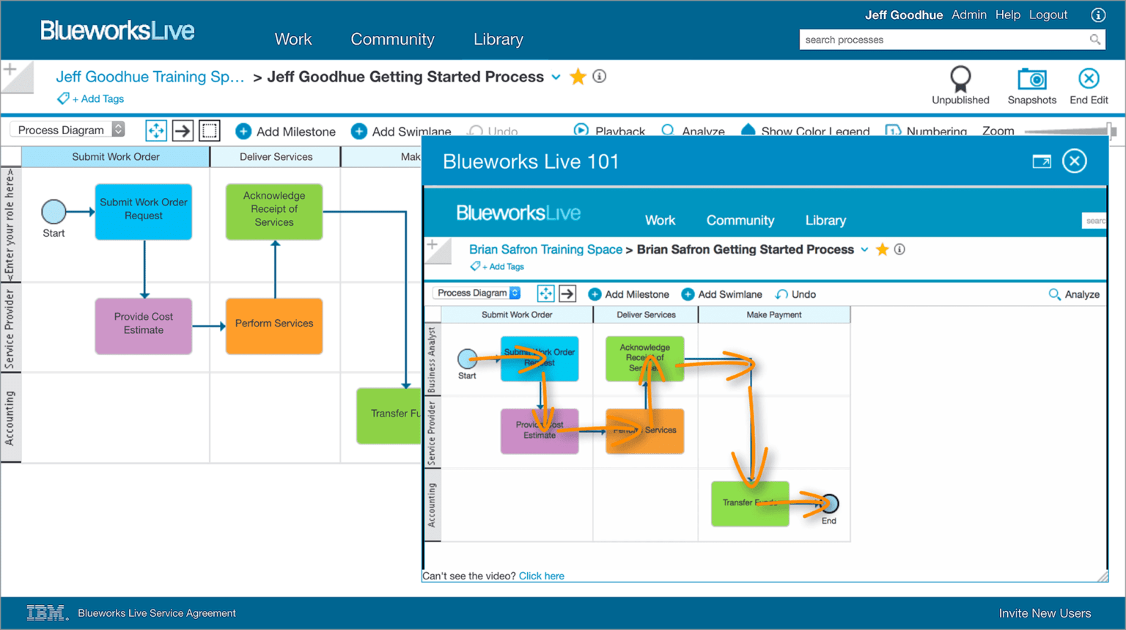
Task: Start Playback in the main toolbar
Action: pyautogui.click(x=609, y=131)
